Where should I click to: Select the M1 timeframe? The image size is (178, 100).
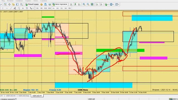[x=37, y=8]
